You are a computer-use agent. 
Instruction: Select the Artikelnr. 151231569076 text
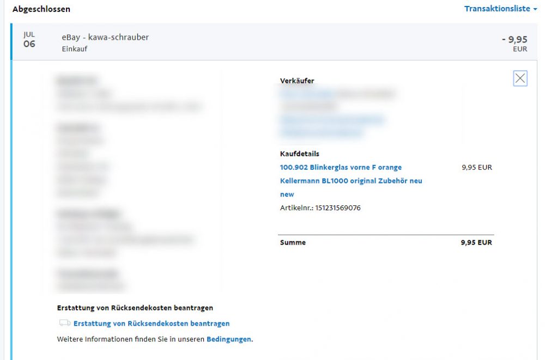(x=322, y=208)
